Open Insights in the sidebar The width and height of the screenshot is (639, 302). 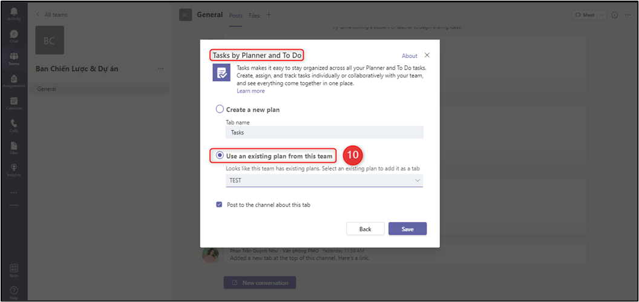pyautogui.click(x=14, y=170)
